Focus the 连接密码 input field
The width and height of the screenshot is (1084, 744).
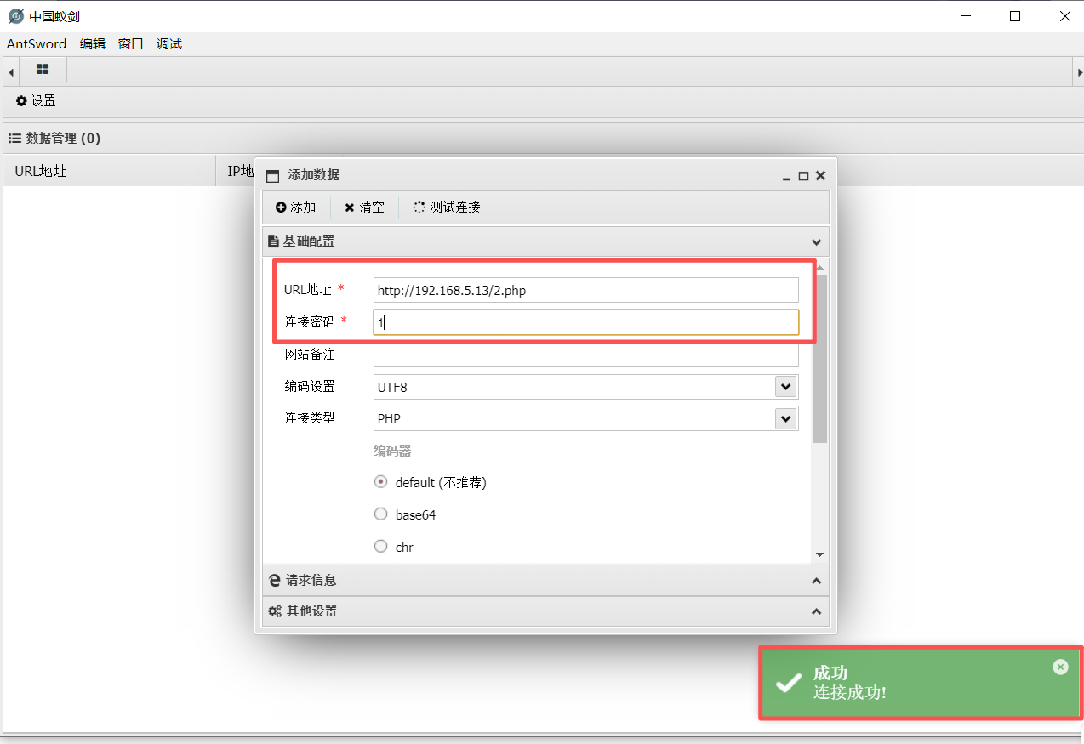coord(586,322)
